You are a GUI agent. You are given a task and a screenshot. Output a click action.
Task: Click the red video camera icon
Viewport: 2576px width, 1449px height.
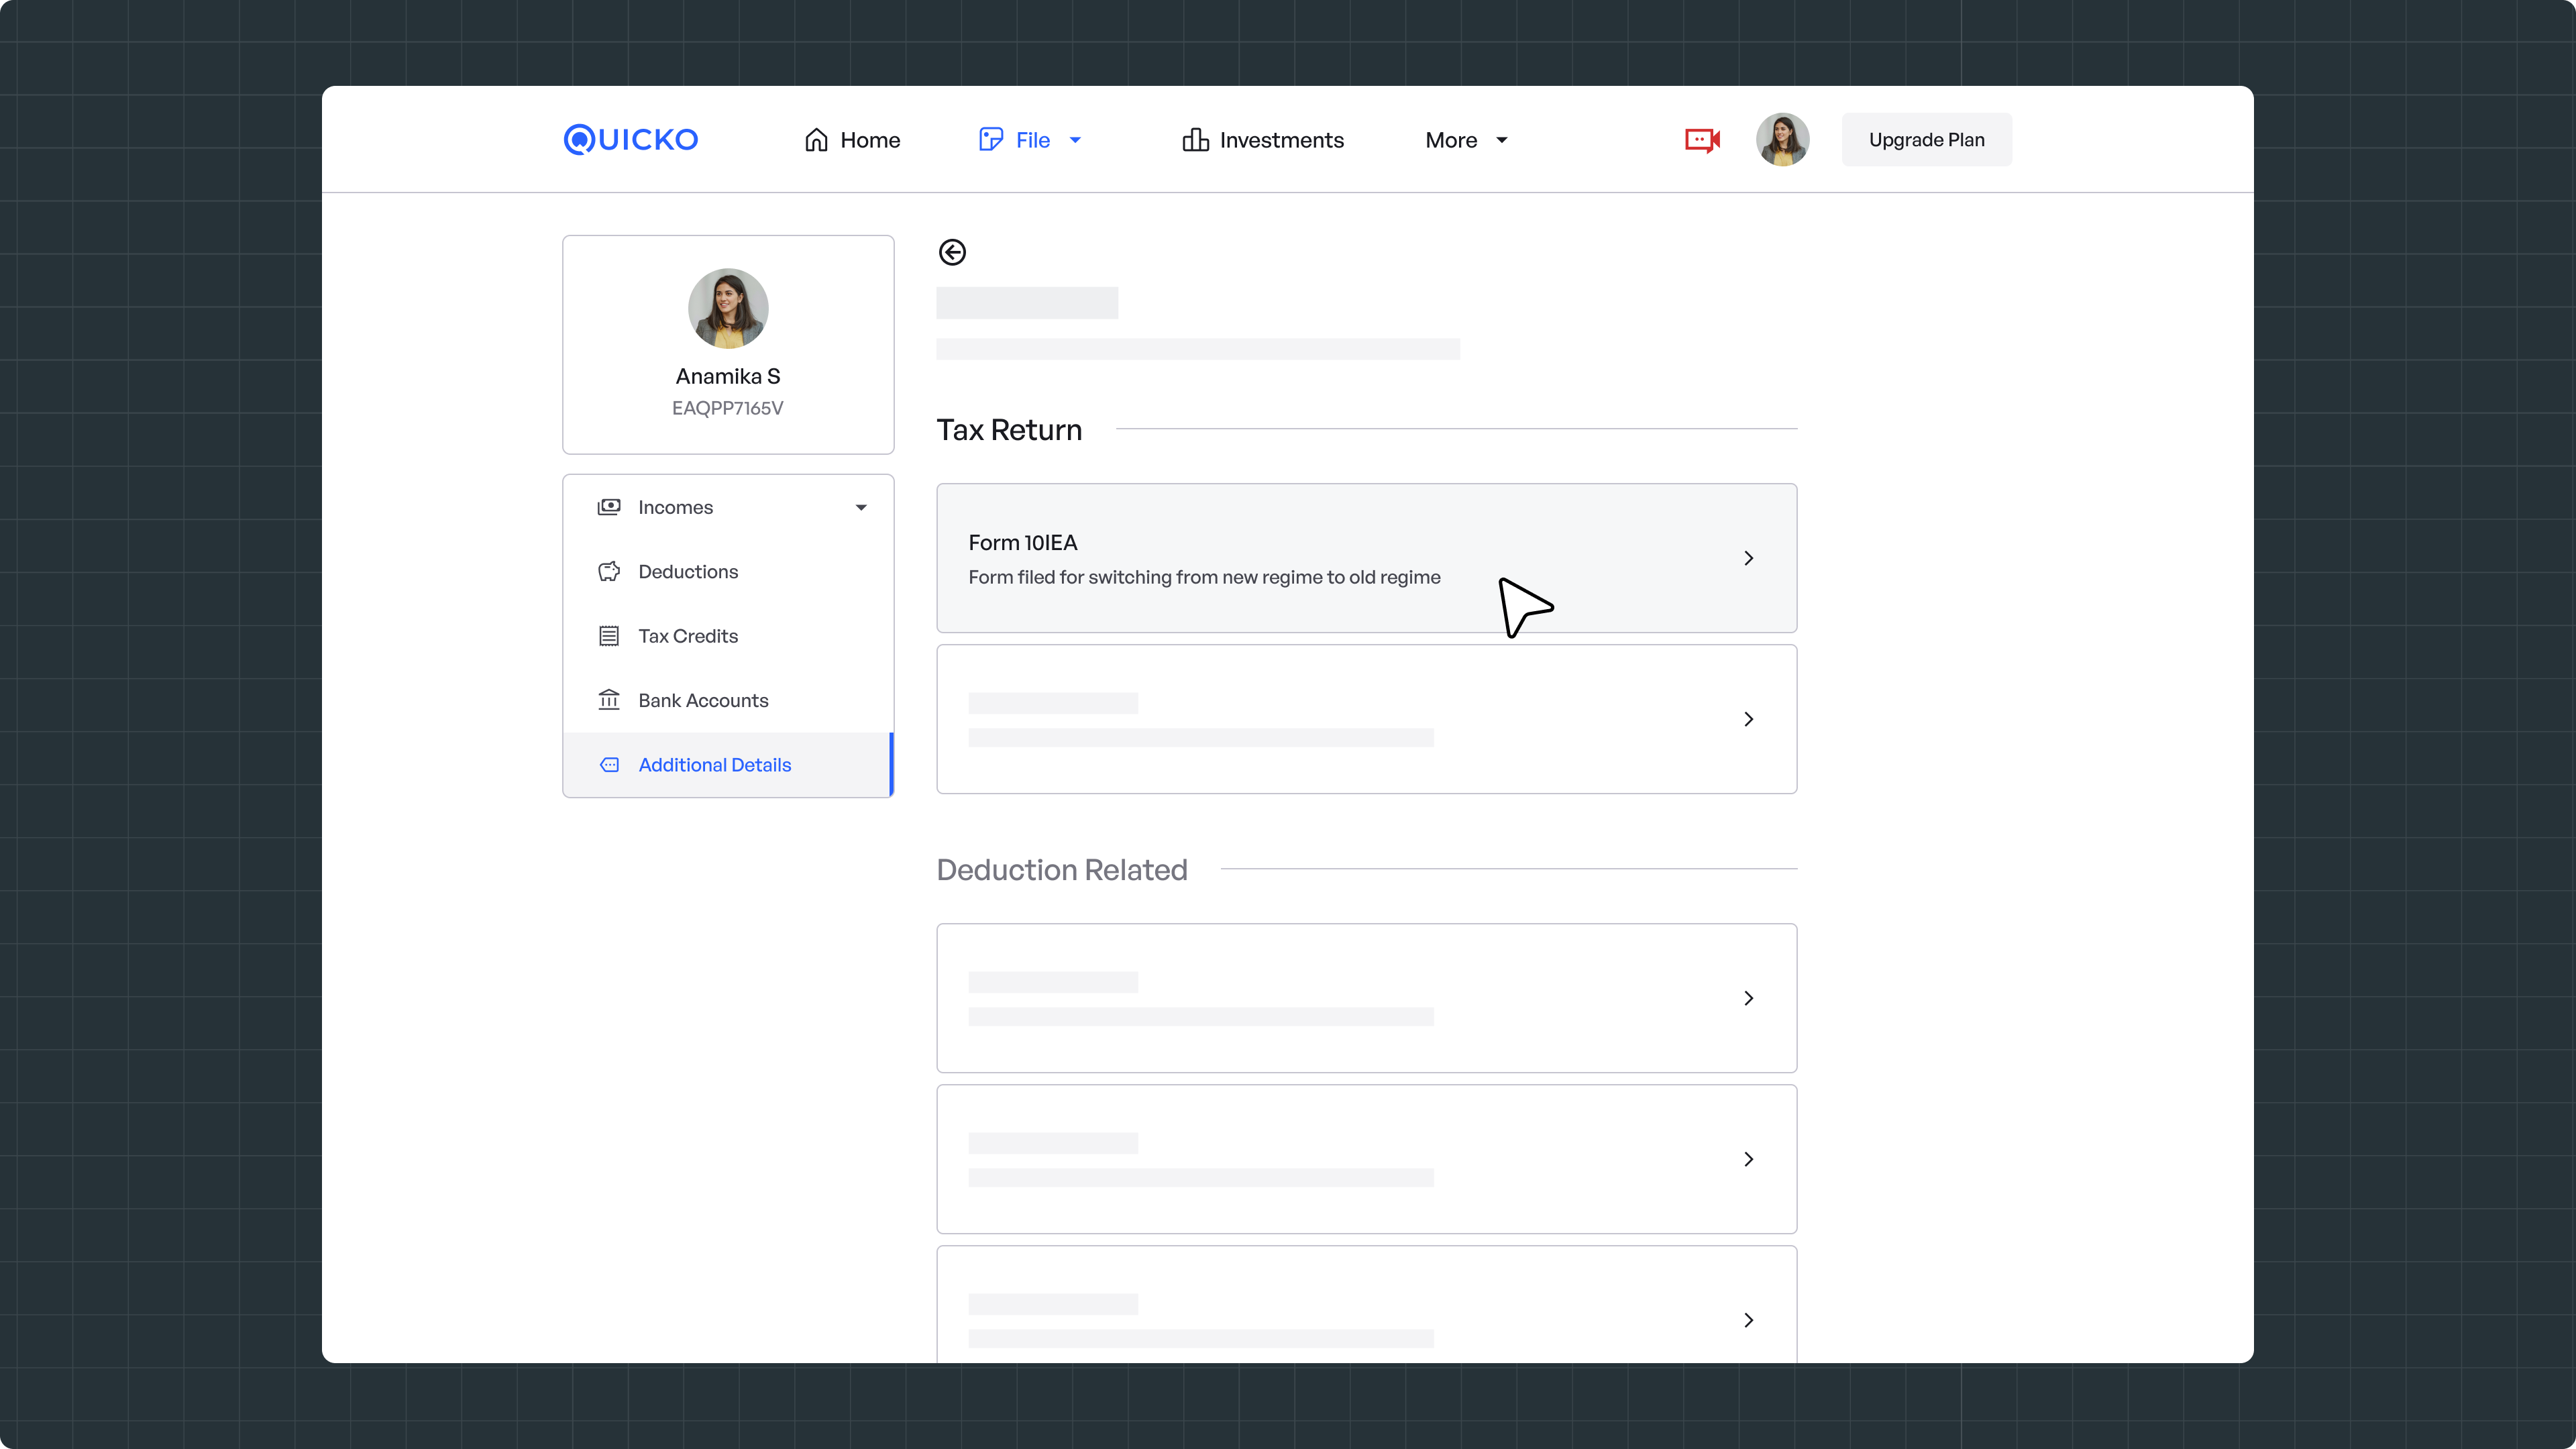point(1702,140)
